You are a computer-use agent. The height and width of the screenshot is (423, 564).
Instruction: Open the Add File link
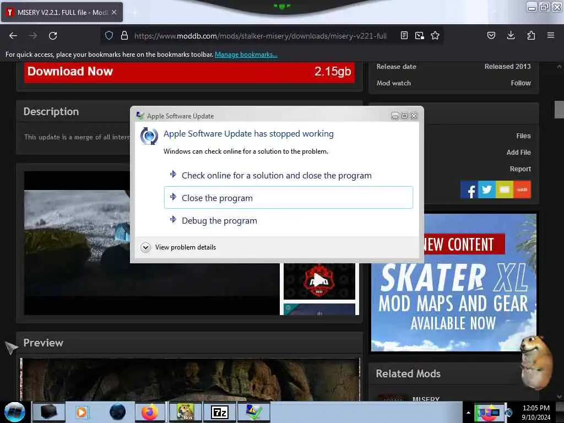[x=518, y=153]
